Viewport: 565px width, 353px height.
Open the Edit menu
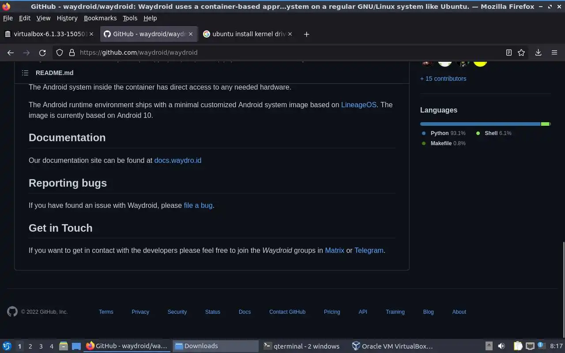[x=25, y=18]
